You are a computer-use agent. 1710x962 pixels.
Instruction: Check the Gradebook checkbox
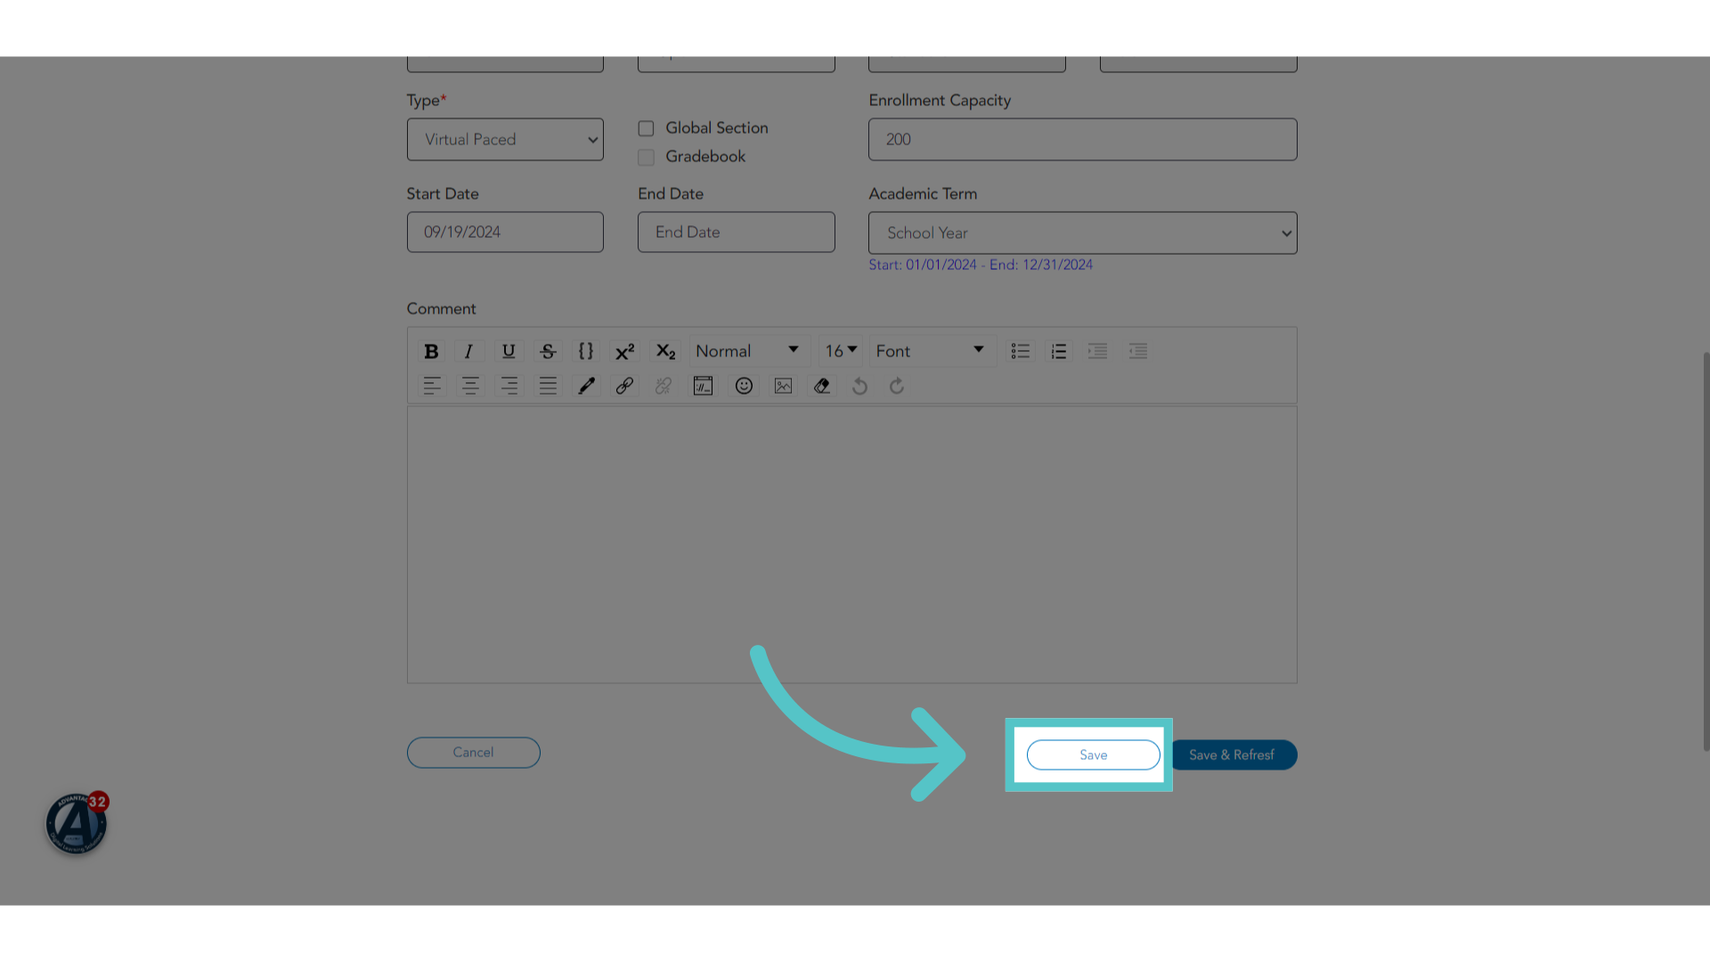tap(646, 157)
